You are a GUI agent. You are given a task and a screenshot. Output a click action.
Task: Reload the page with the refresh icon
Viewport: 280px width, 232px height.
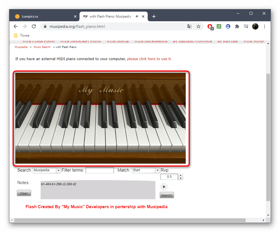(x=34, y=26)
